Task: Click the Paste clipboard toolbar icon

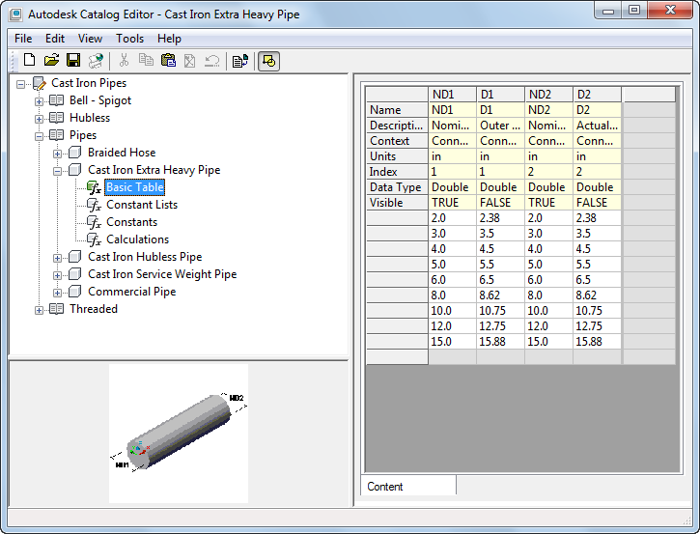Action: coord(168,60)
